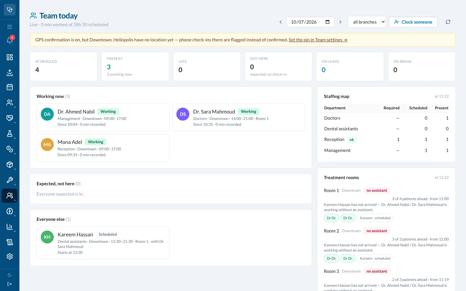The height and width of the screenshot is (291, 466).
Task: Open the scroll document icon in sidebar
Action: pyautogui.click(x=10, y=242)
